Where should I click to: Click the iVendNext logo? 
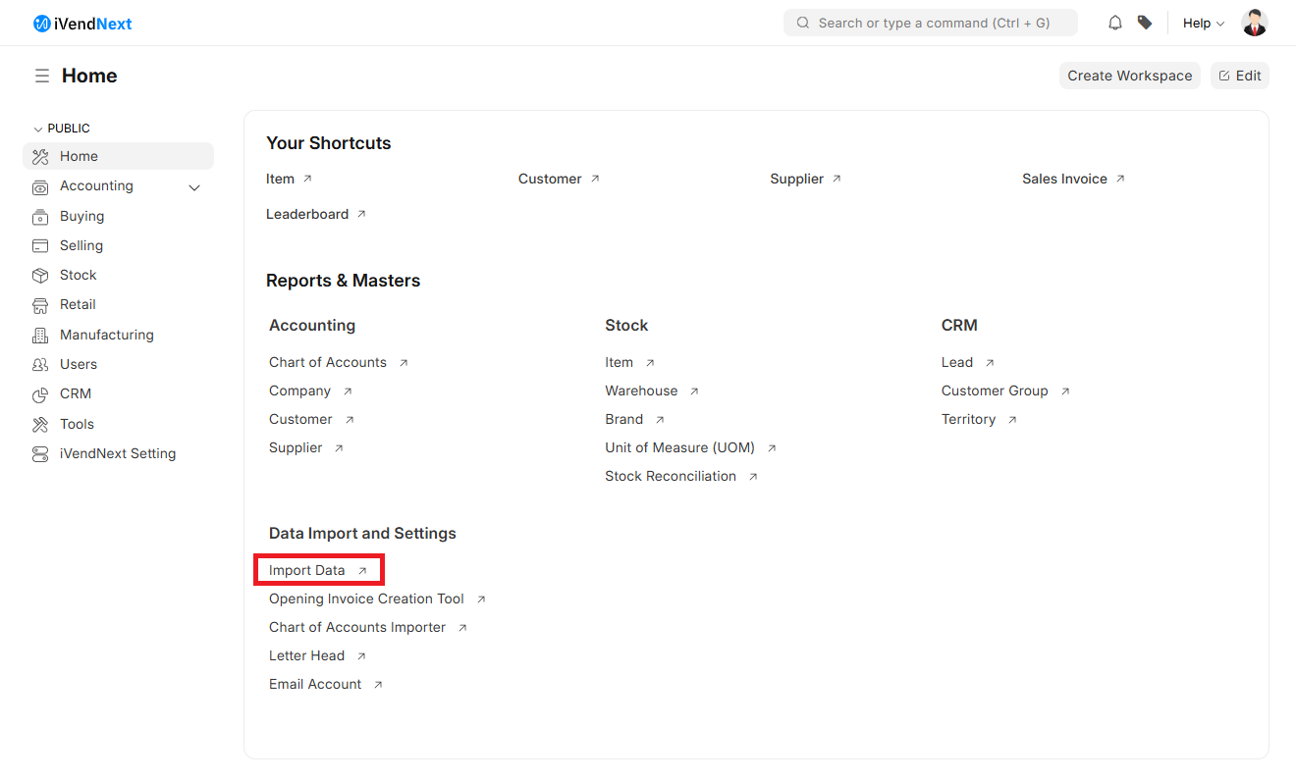[82, 24]
